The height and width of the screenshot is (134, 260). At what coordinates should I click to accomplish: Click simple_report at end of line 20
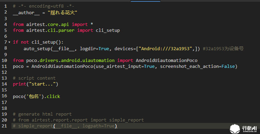127,120
